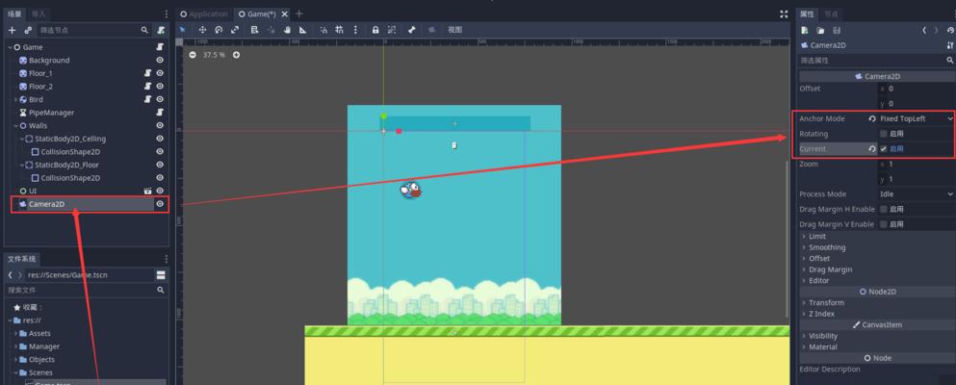This screenshot has height=385, width=956.
Task: Select the Scale Mode tool
Action: [x=235, y=30]
